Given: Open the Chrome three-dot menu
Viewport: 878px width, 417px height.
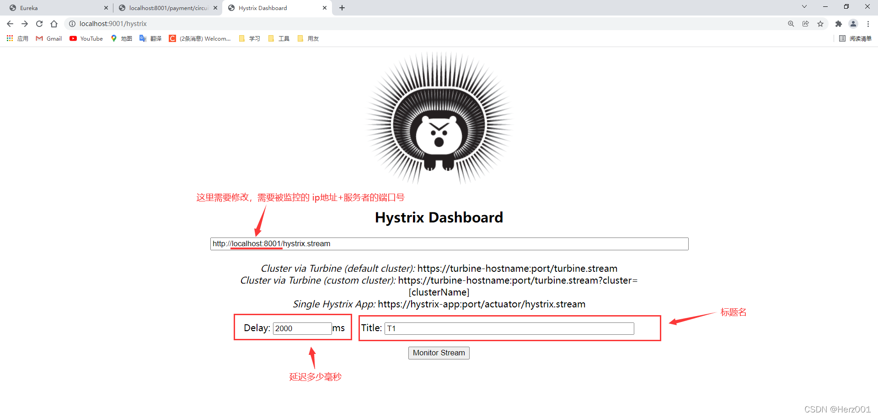Looking at the screenshot, I should (868, 24).
